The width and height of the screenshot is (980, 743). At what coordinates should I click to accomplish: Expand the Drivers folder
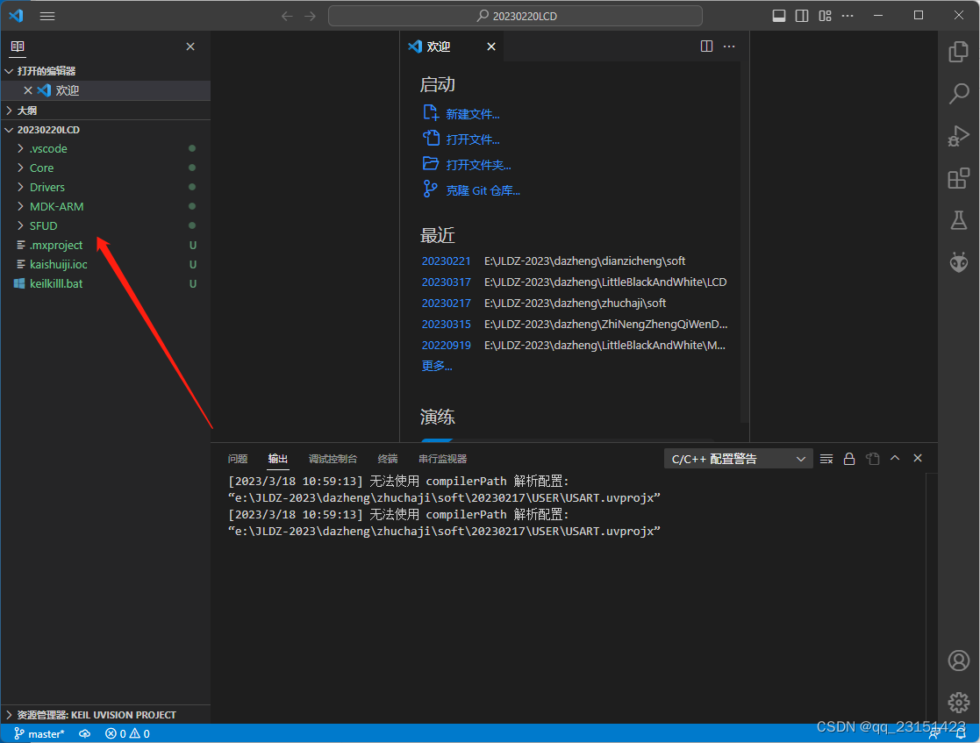(x=105, y=188)
